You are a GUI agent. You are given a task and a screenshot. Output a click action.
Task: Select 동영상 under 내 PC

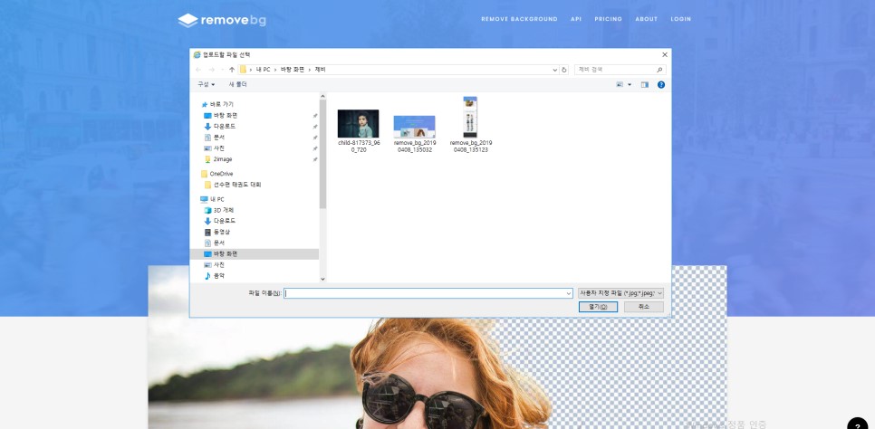click(x=222, y=232)
